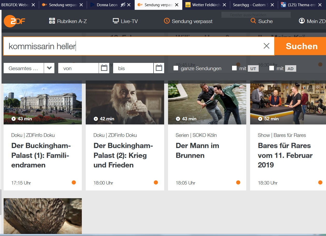Click the 'bis' date input
The height and width of the screenshot is (236, 326).
(133, 68)
